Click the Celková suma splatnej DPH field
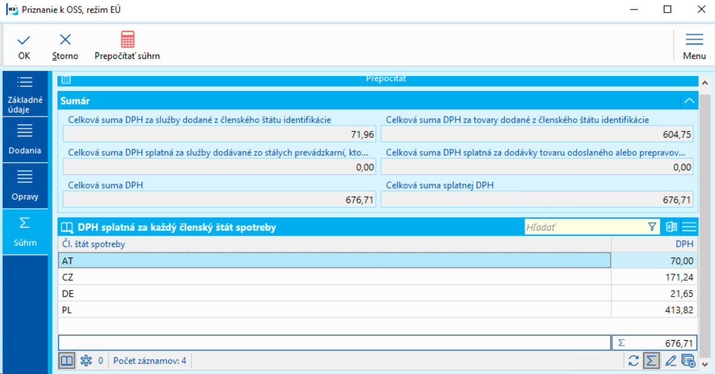This screenshot has width=715, height=374. [537, 200]
